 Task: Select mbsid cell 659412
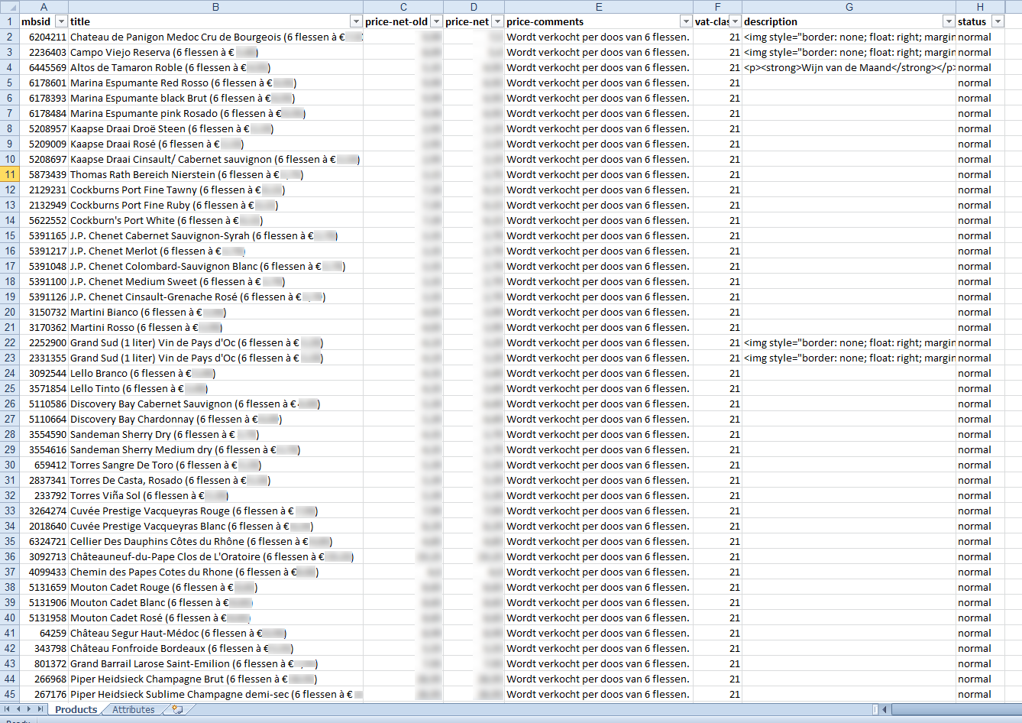coord(44,465)
